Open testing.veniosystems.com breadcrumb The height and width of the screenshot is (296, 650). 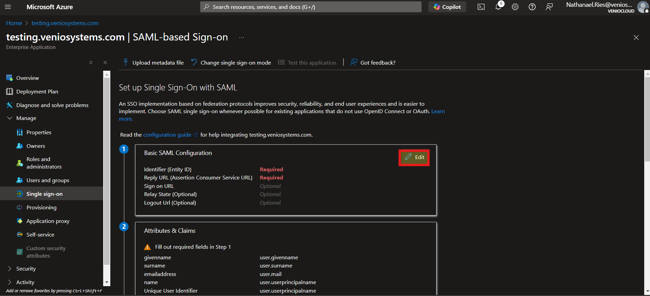[65, 23]
